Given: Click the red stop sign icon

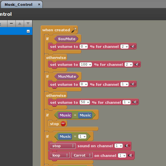Looking at the screenshot, I should click(x=63, y=124).
